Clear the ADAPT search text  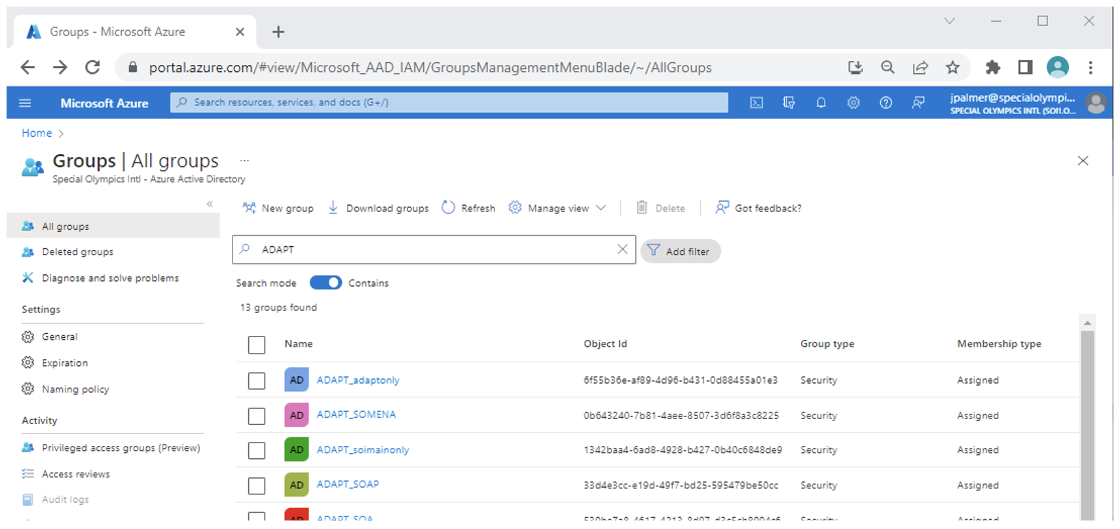pos(622,249)
